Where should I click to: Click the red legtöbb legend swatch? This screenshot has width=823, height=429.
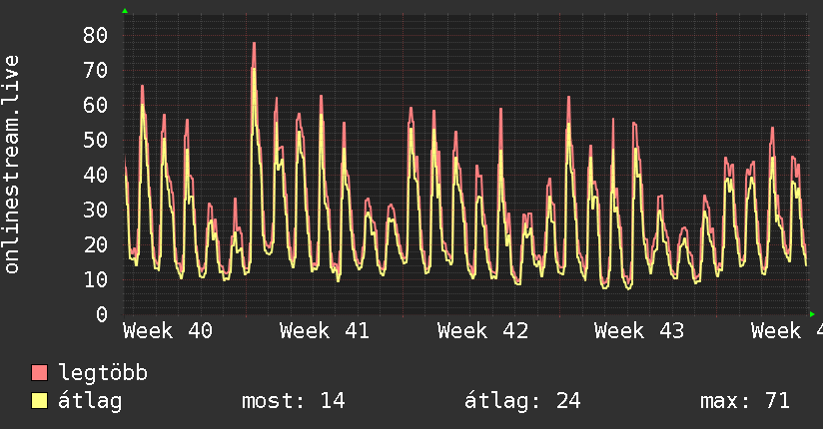tap(39, 372)
